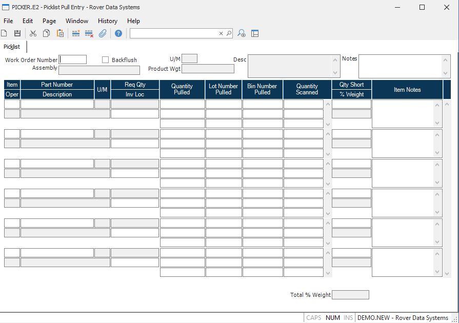Click the Cut scissors icon
This screenshot has width=459, height=323.
click(x=33, y=33)
